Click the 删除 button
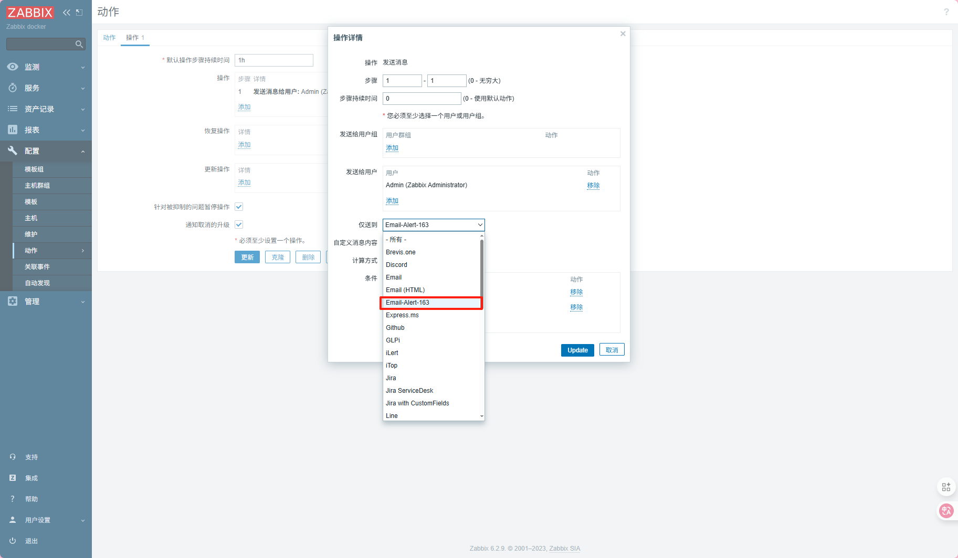 (x=308, y=257)
